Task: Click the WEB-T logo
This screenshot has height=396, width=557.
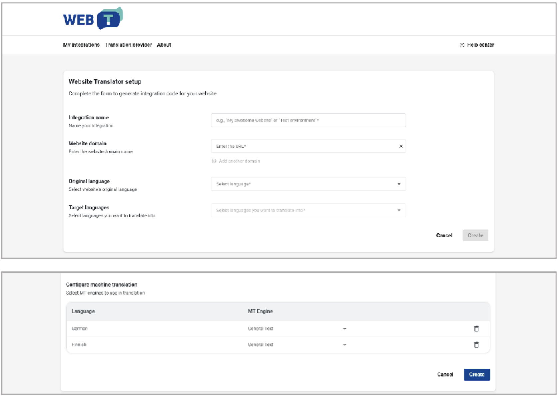Action: [93, 19]
